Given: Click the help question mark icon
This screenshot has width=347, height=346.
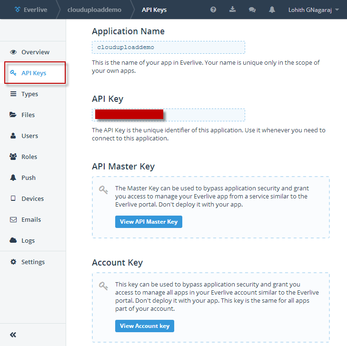Looking at the screenshot, I should click(213, 10).
